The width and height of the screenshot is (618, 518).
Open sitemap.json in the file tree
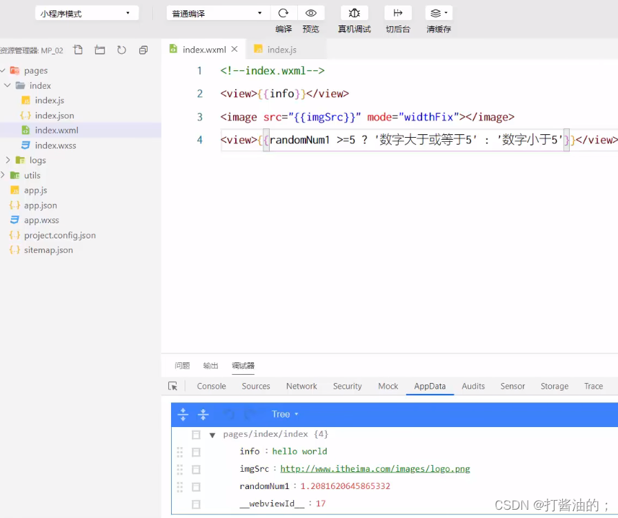[x=48, y=250]
